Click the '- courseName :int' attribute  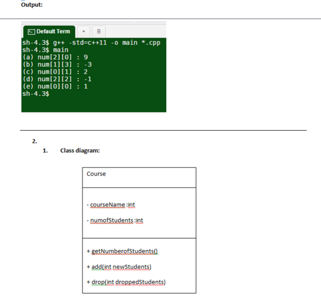click(111, 205)
